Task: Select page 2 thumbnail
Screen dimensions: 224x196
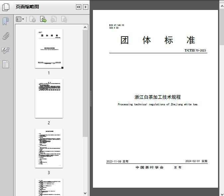Action: point(49,98)
